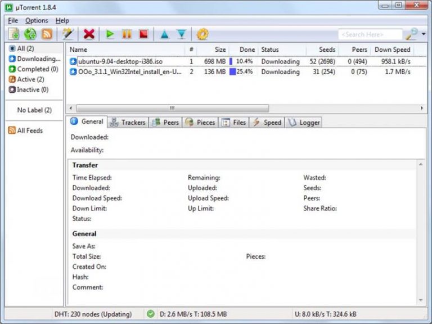Switch to the Peers tab
Image resolution: width=432 pixels, height=324 pixels.
165,122
